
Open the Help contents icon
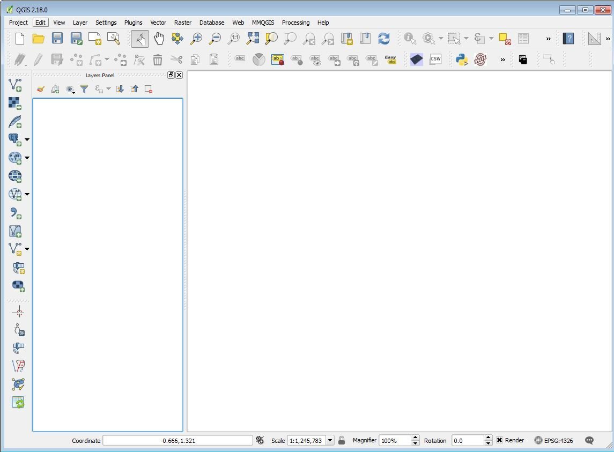point(568,39)
